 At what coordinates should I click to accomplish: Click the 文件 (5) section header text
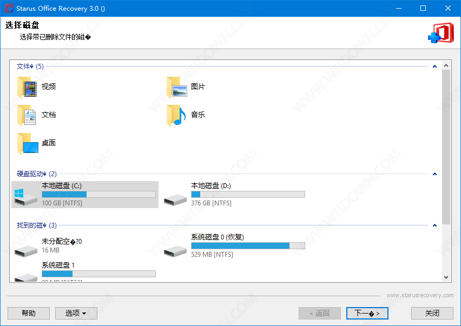coord(30,66)
